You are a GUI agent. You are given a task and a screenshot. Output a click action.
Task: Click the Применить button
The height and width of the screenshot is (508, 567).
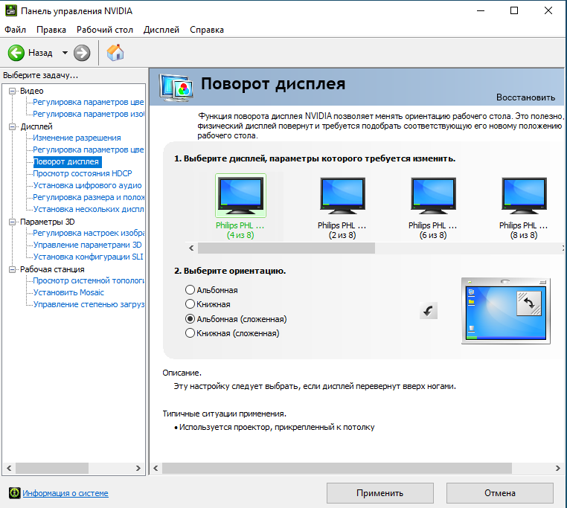(x=379, y=493)
